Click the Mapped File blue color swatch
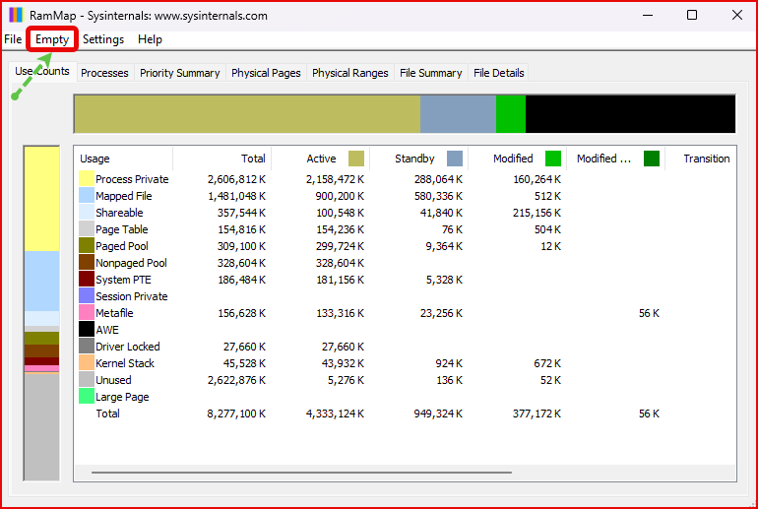The width and height of the screenshot is (758, 509). pyautogui.click(x=87, y=196)
